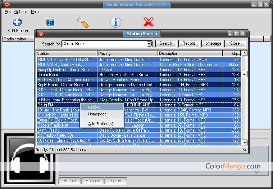Open the wrench settings toolbar icon

coord(83,22)
